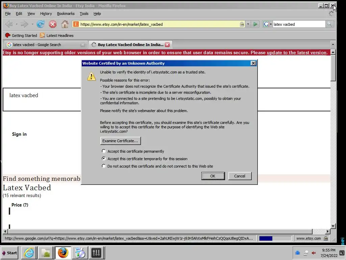Open the Back history dropdown arrow

click(x=17, y=24)
